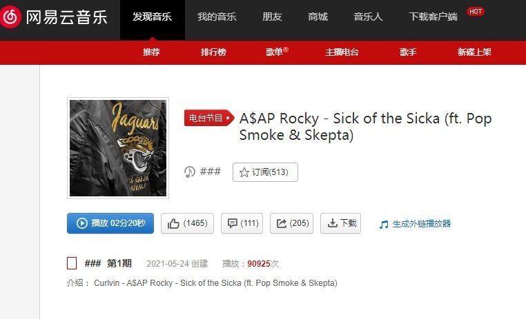The width and height of the screenshot is (526, 319).
Task: Open the ### radio station link
Action: (x=211, y=172)
